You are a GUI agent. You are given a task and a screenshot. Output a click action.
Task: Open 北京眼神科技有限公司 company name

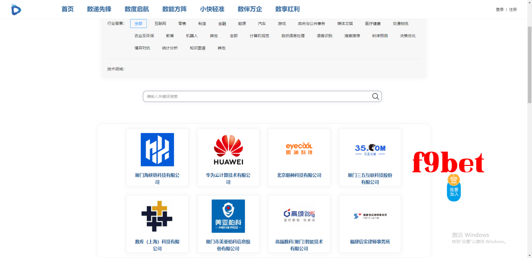(299, 175)
